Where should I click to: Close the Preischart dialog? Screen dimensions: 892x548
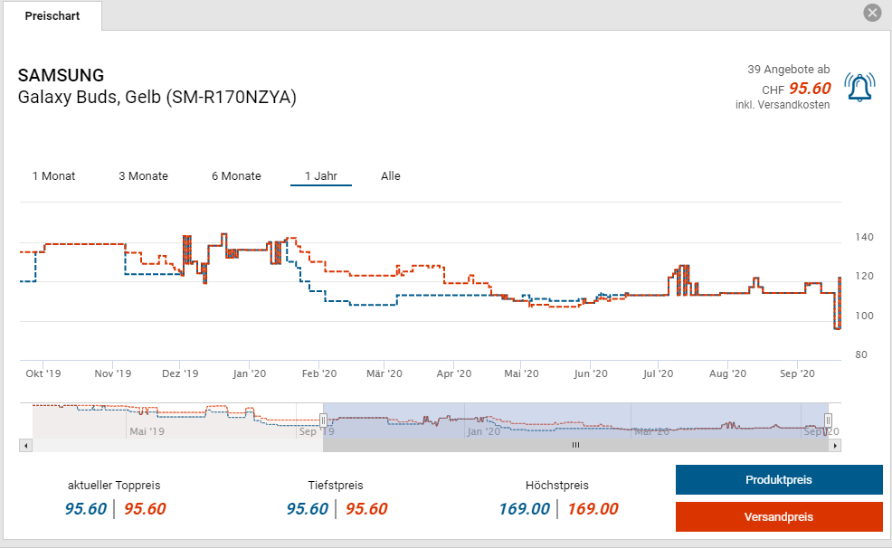[x=872, y=13]
